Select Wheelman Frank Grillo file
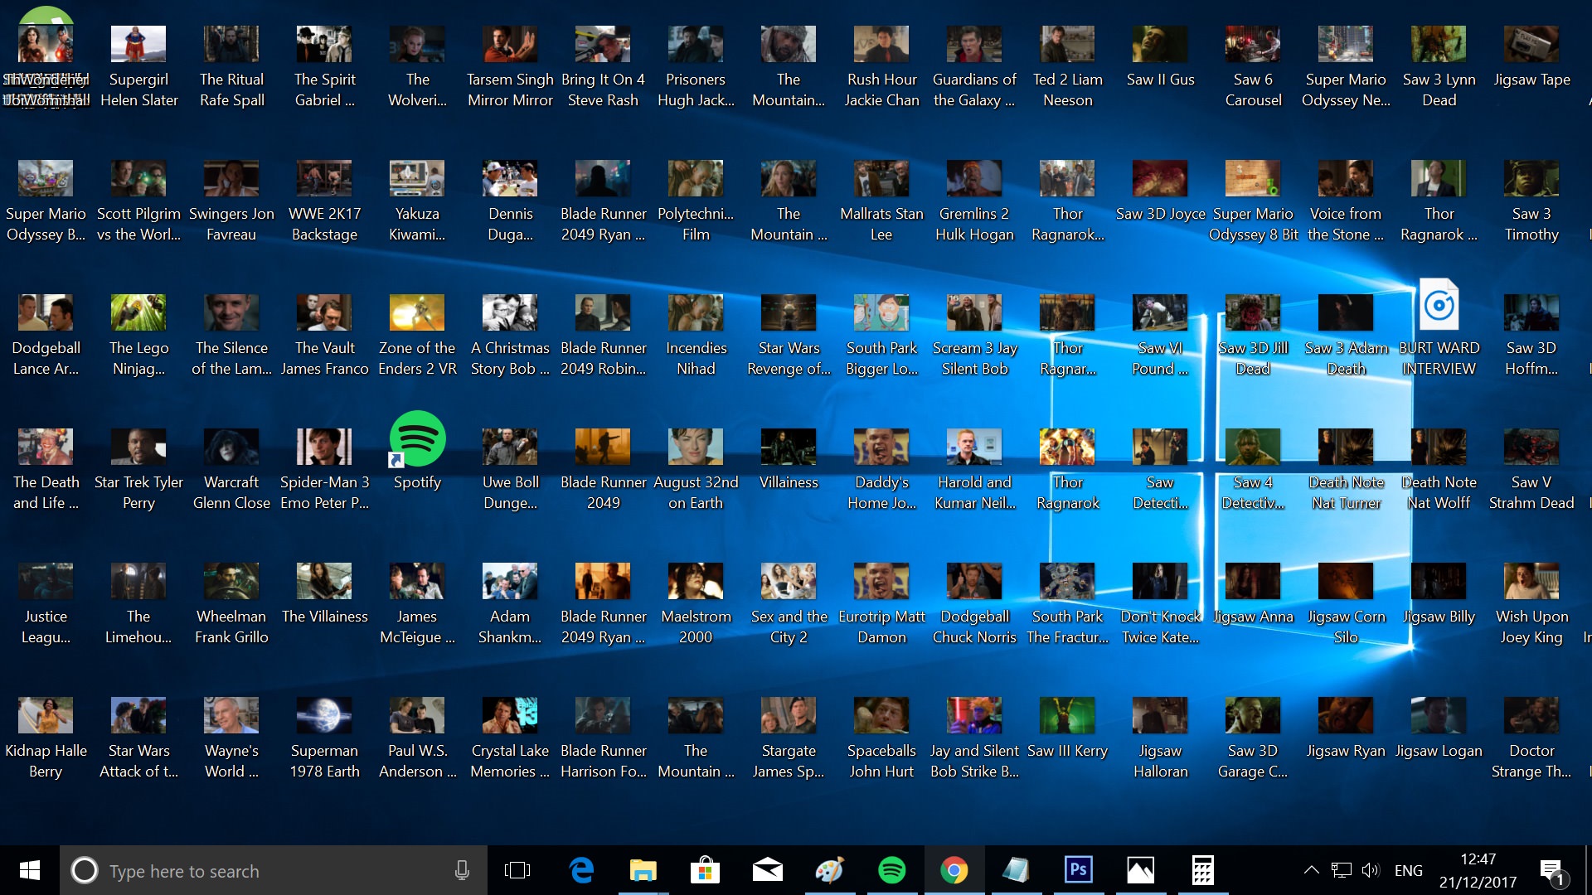The image size is (1592, 895). tap(231, 605)
